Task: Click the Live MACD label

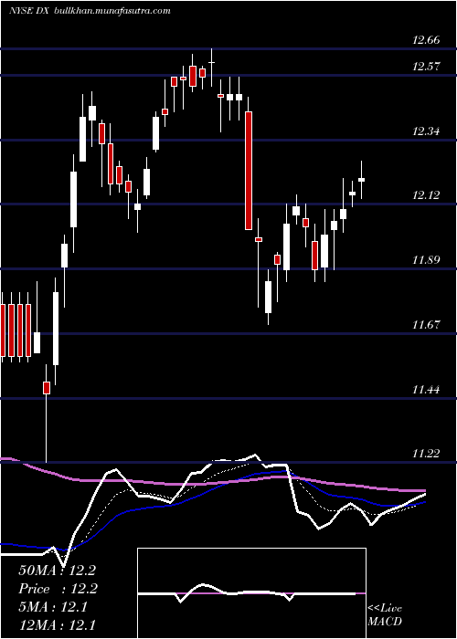Action: [x=385, y=615]
